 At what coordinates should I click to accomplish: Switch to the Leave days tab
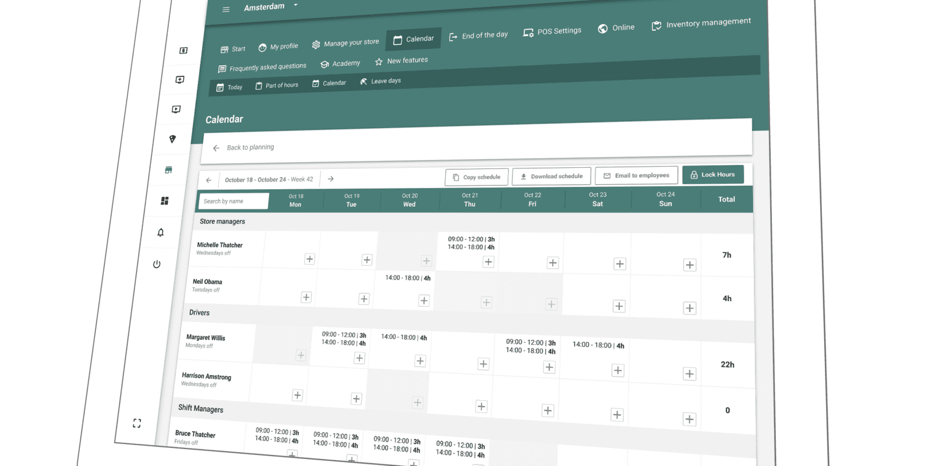click(x=380, y=81)
